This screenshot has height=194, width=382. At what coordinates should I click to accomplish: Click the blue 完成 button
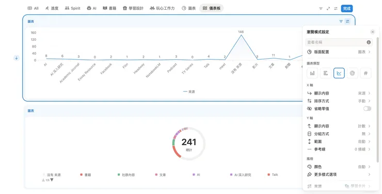click(x=347, y=9)
